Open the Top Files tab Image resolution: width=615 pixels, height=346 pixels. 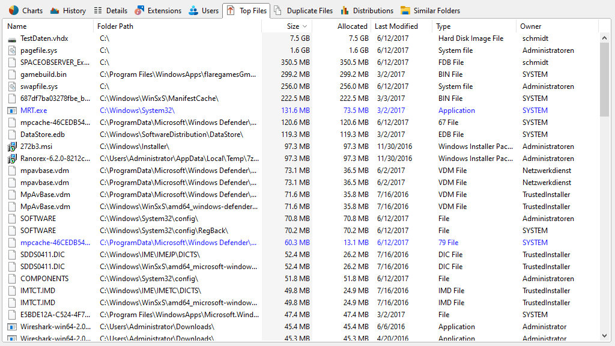246,10
